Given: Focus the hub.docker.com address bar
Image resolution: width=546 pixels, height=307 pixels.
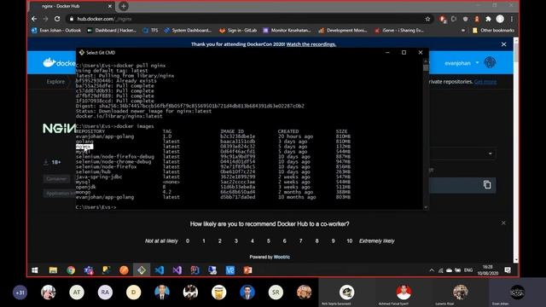Looking at the screenshot, I should tap(244, 19).
